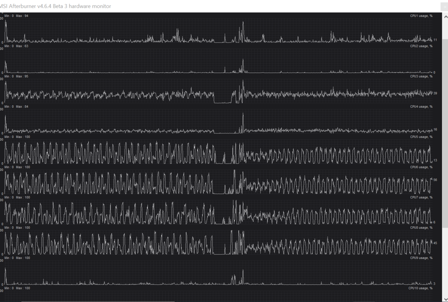Click the CPU8 current value 45

coord(435,243)
